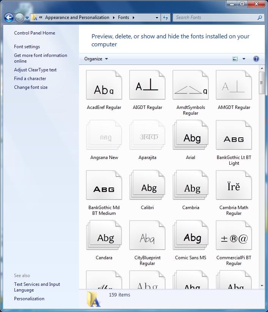
Task: Select the Calibri font family icon
Action: pos(147,185)
